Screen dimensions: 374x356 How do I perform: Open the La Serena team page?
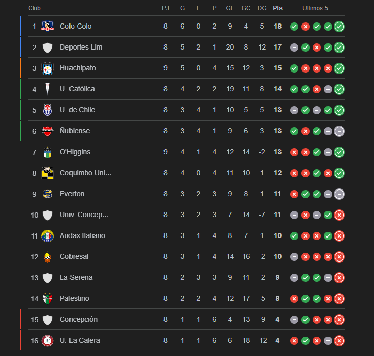(x=76, y=277)
